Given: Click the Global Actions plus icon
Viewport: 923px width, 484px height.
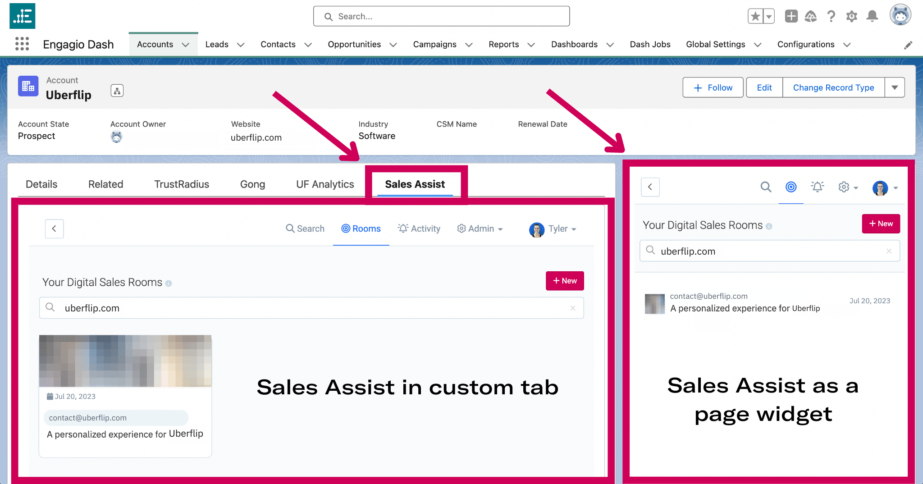Looking at the screenshot, I should point(791,16).
